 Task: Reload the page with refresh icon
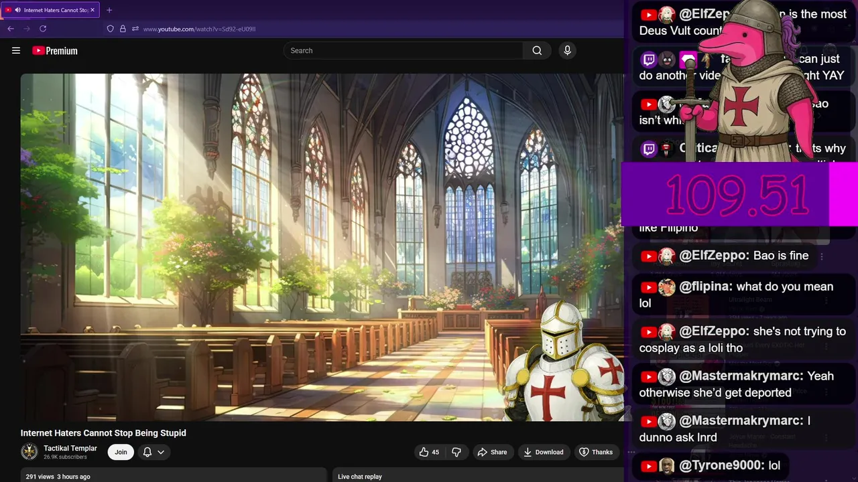43,29
